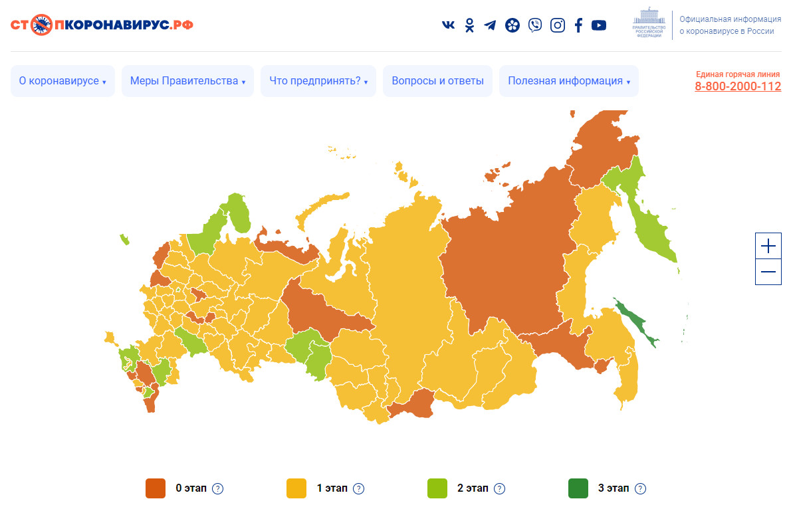Expand the «О коронавирусе» dropdown
The height and width of the screenshot is (509, 787).
point(62,81)
